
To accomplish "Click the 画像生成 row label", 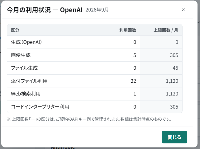I will [x=21, y=55].
